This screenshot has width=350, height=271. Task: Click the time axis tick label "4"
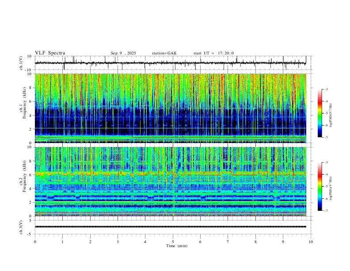(x=145, y=242)
